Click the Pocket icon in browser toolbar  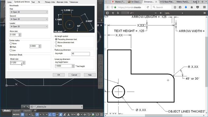click(x=198, y=7)
